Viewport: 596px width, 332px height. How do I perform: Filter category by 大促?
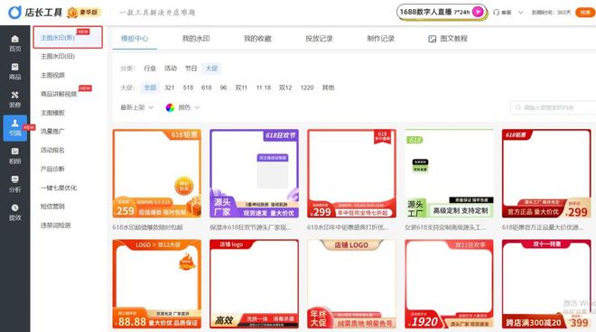click(x=211, y=69)
